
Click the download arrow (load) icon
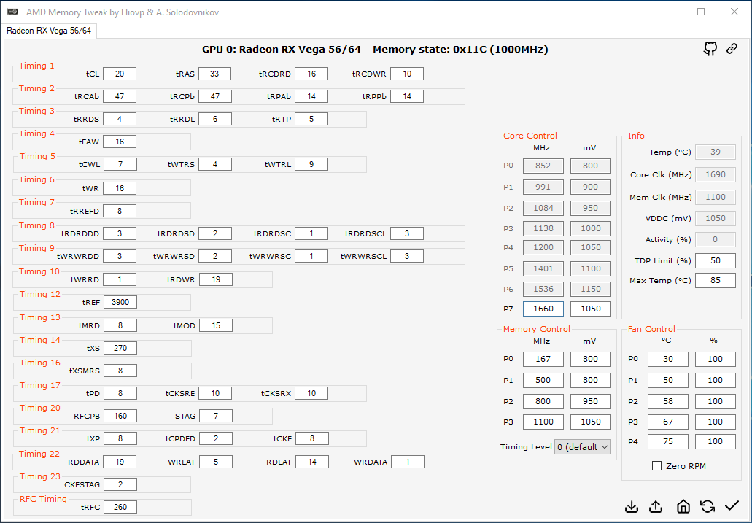click(x=632, y=506)
